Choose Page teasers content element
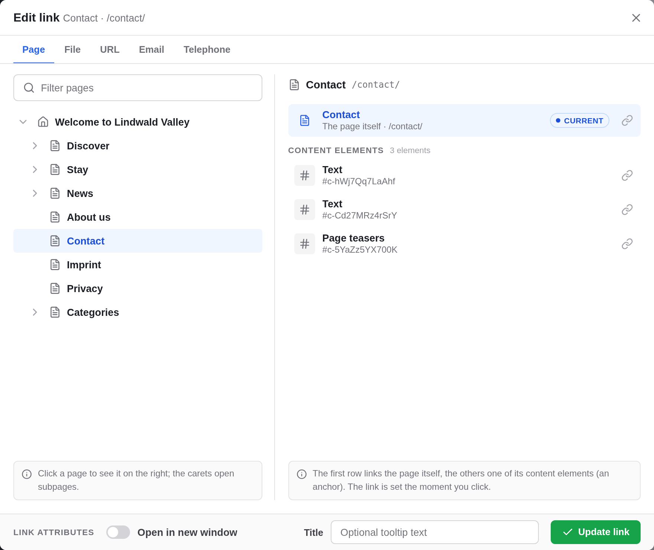This screenshot has width=654, height=550. [x=464, y=244]
